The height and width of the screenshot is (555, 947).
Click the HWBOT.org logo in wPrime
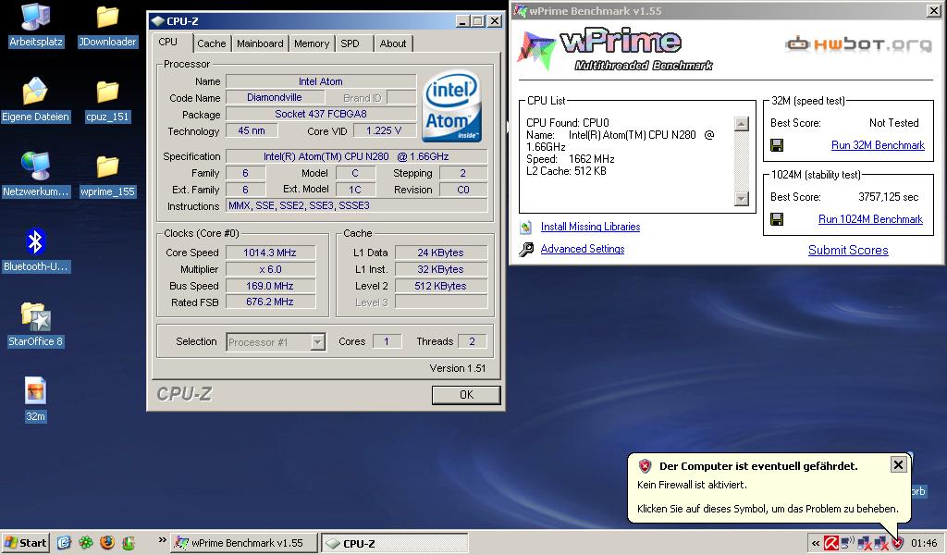click(858, 43)
